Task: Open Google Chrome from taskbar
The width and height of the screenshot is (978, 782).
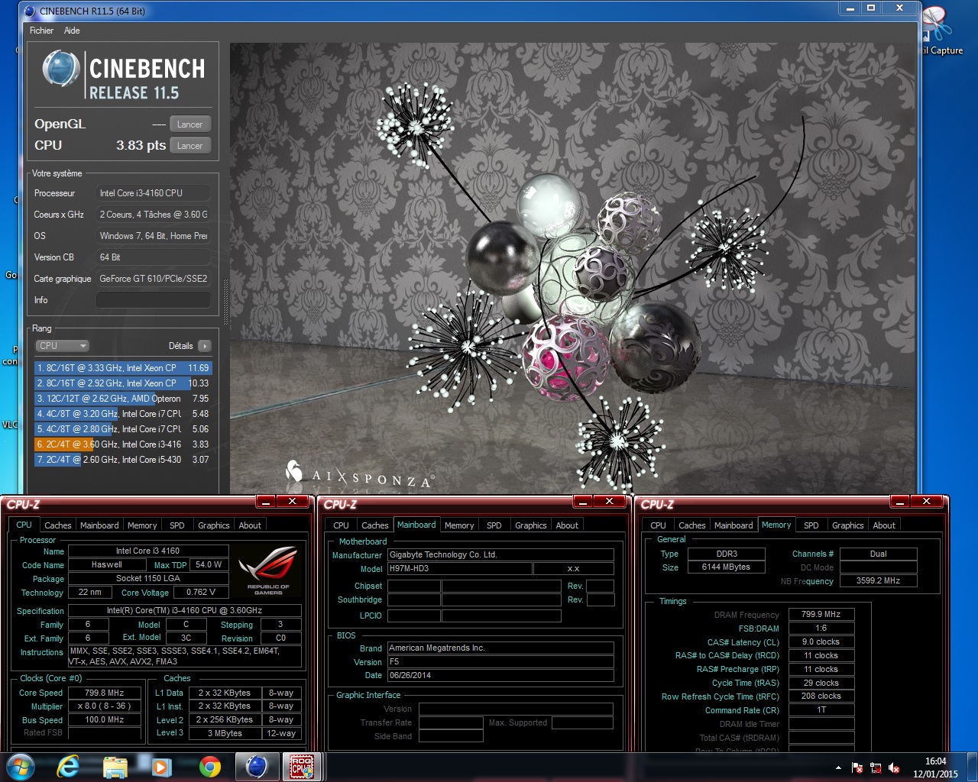Action: (209, 767)
